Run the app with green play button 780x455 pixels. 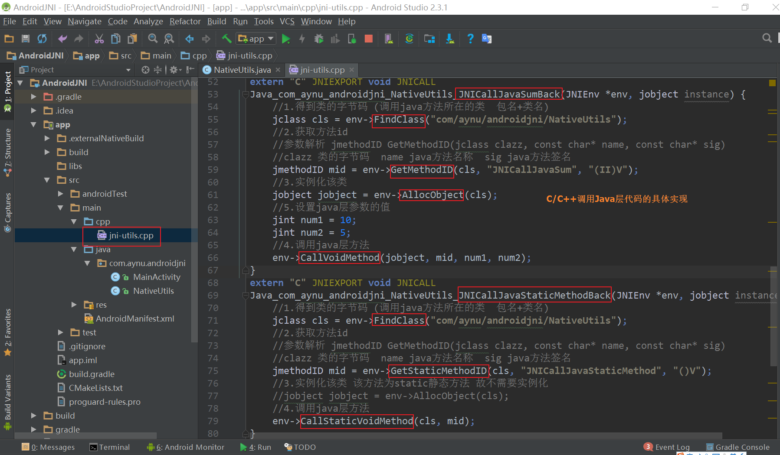[285, 39]
